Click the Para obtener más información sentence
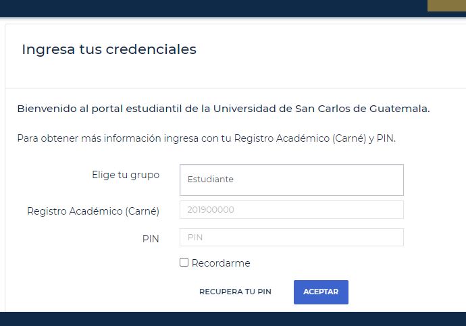The image size is (466, 326). tap(207, 138)
